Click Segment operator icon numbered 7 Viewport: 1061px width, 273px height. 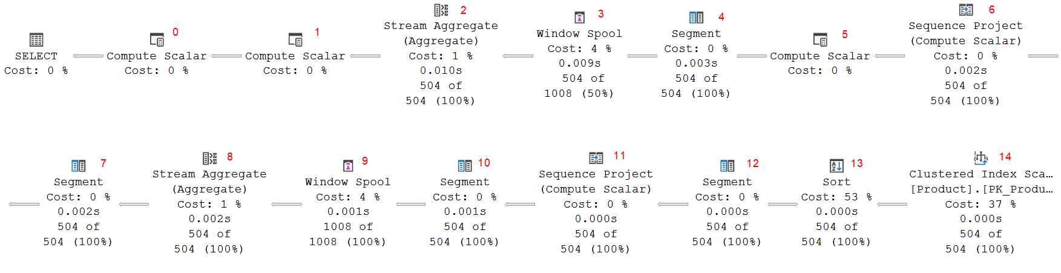click(x=79, y=166)
